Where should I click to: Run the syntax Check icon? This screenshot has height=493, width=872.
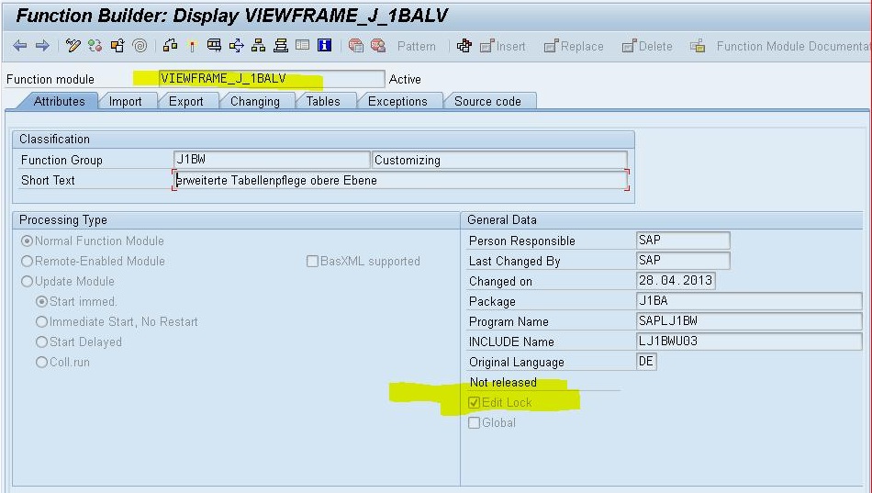click(170, 46)
